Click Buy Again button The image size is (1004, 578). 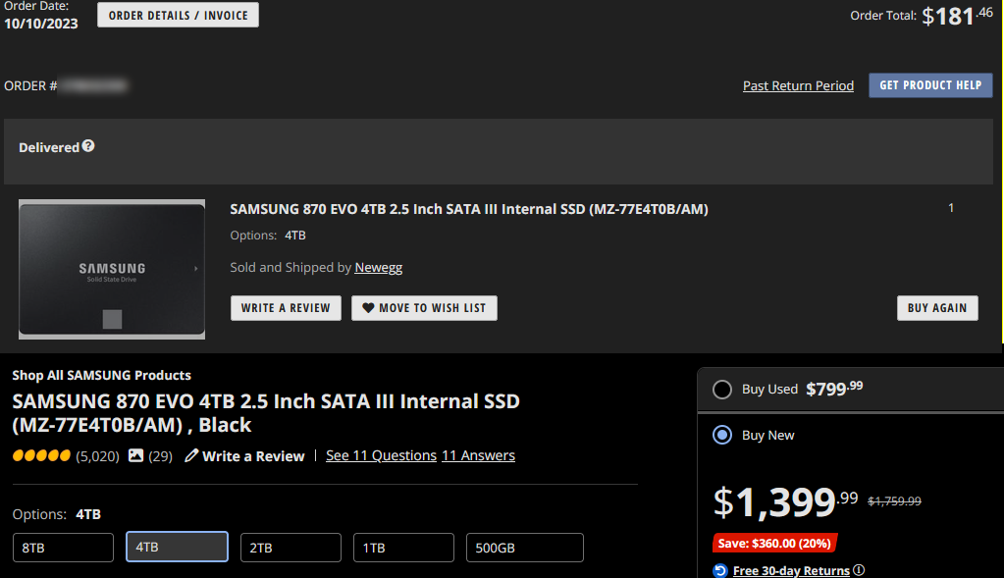[x=936, y=308]
